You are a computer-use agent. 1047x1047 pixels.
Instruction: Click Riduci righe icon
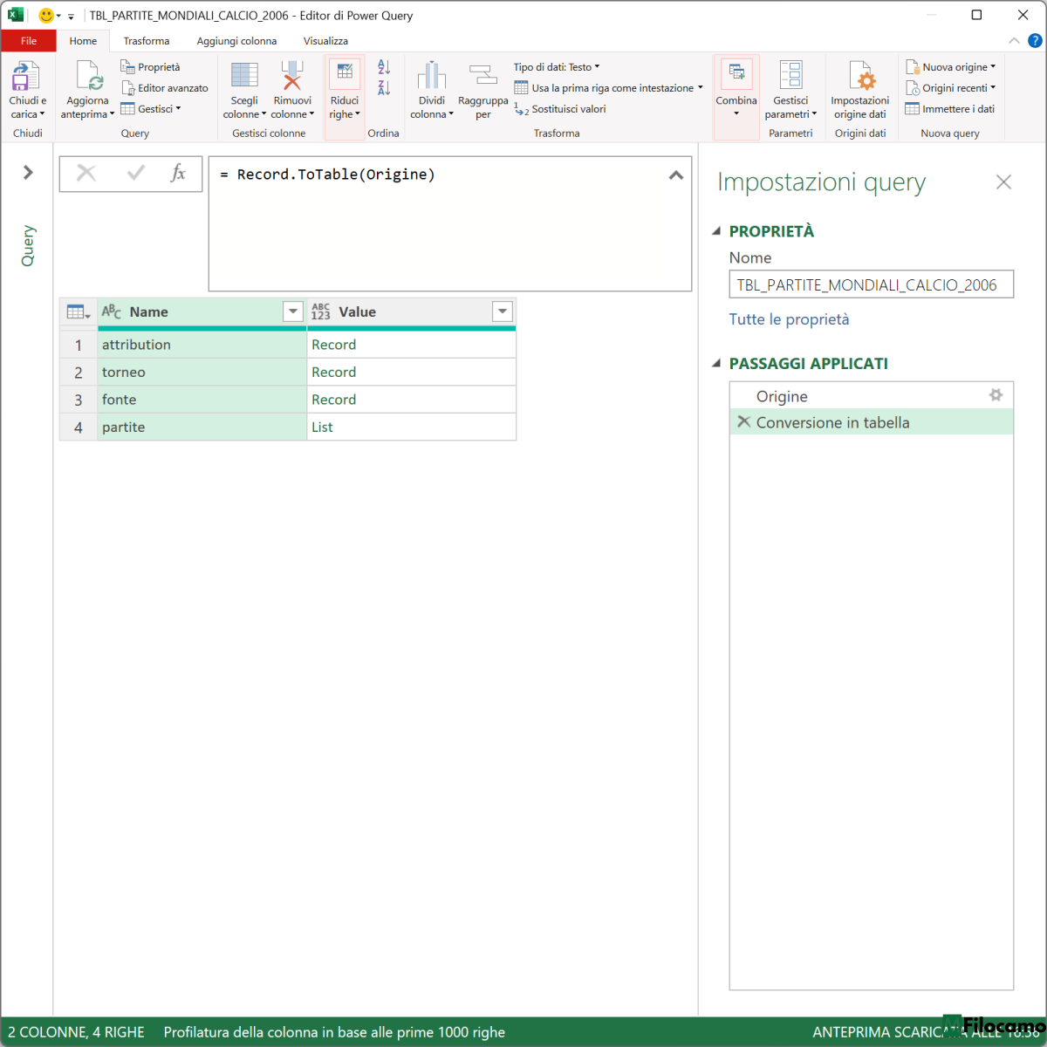(x=345, y=74)
